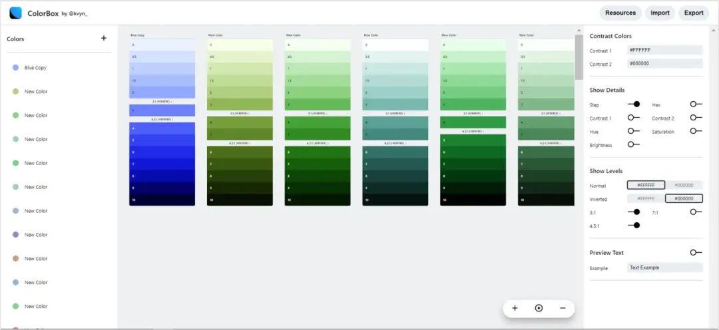Click the Import button

coord(660,13)
